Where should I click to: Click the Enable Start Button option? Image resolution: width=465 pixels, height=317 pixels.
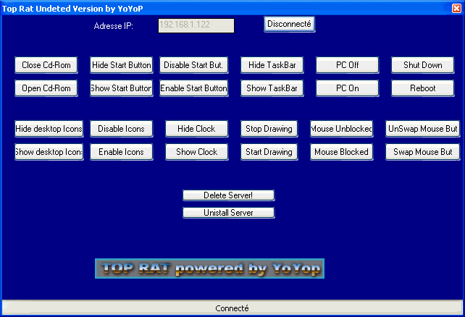[193, 88]
